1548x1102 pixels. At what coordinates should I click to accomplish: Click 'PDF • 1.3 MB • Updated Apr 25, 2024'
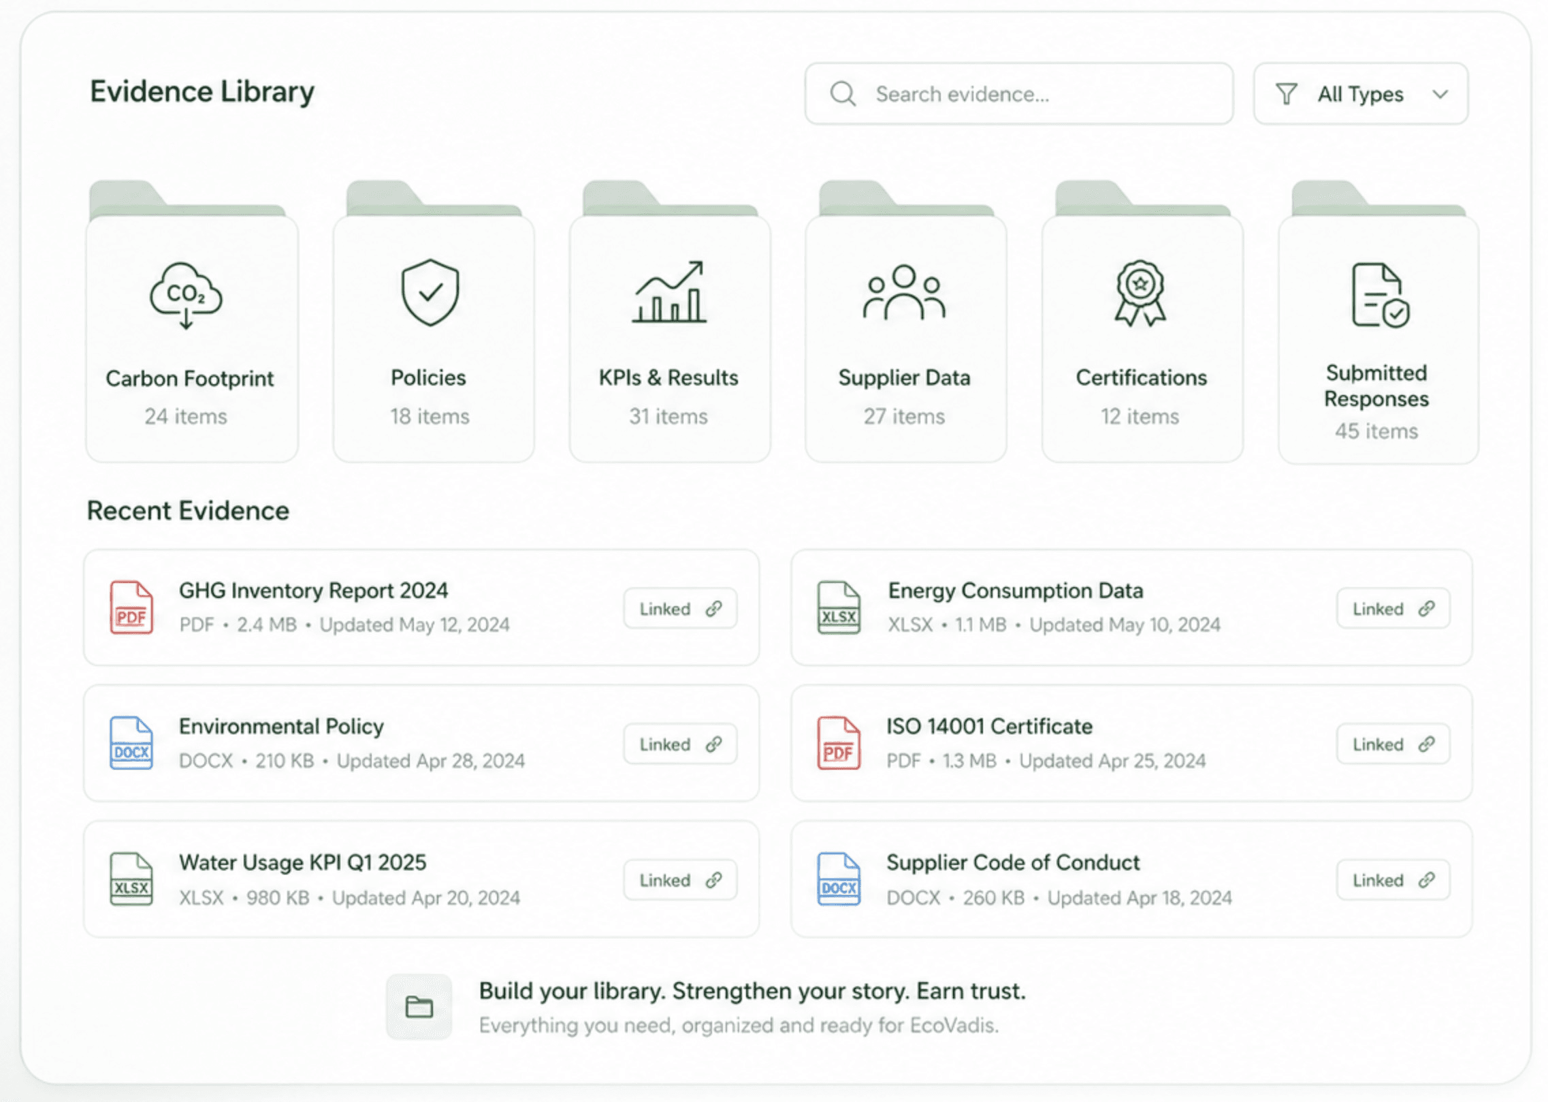click(x=1046, y=761)
